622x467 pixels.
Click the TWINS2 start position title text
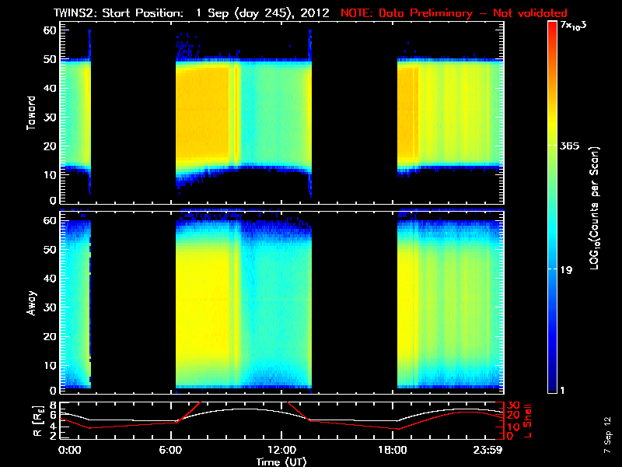point(191,13)
